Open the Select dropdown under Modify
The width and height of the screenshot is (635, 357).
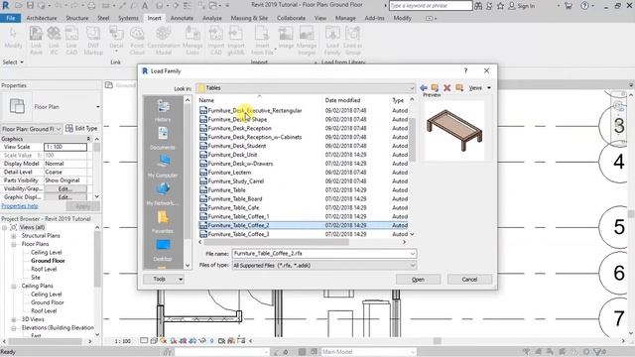[x=13, y=62]
